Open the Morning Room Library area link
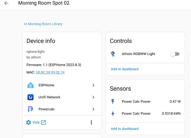The width and height of the screenshot is (191, 138). (43, 24)
